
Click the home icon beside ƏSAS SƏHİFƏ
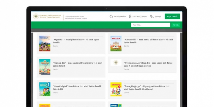111,16
